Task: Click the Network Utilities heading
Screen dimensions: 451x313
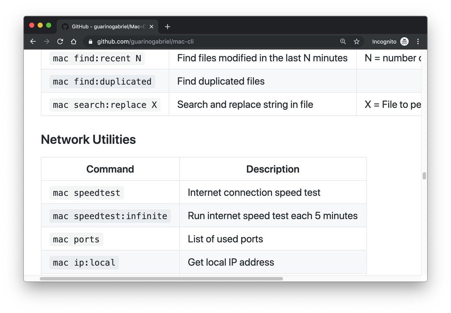Action: pyautogui.click(x=88, y=139)
